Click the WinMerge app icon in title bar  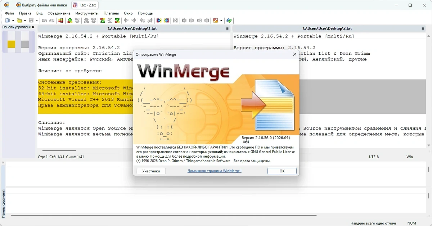pos(6,5)
